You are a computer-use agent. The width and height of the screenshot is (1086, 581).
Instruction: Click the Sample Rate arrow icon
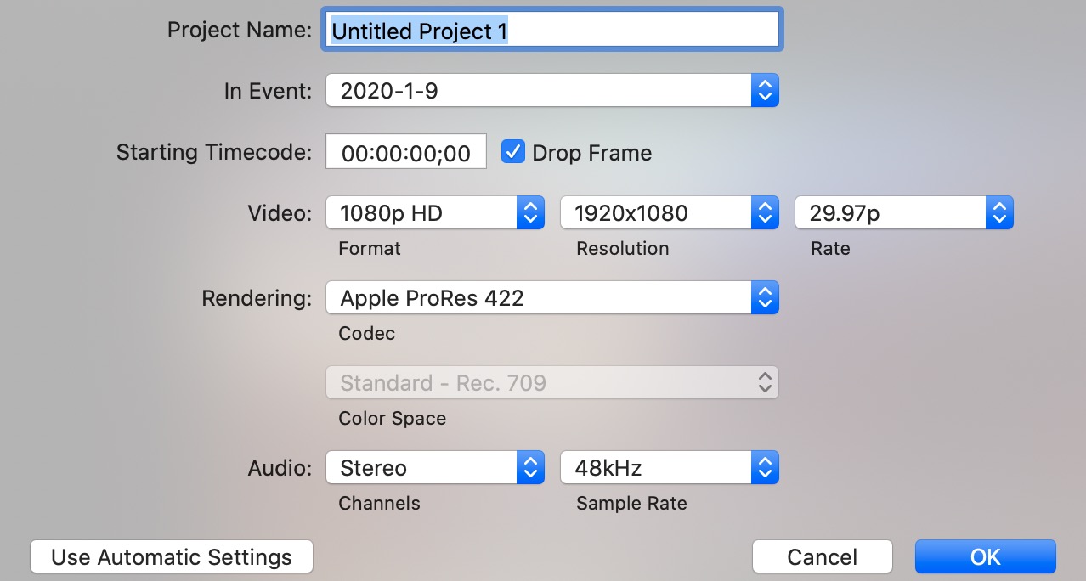pyautogui.click(x=765, y=468)
